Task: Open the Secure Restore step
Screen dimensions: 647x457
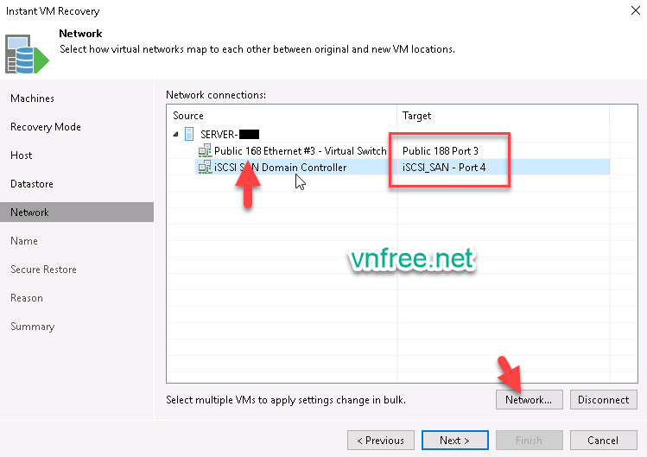Action: pos(43,270)
